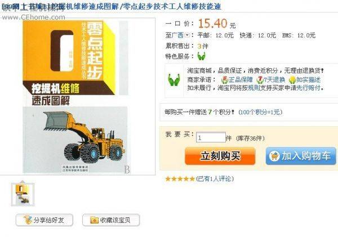
Task: Click the 收藏该宝贝 favorite button
Action: pyautogui.click(x=111, y=220)
